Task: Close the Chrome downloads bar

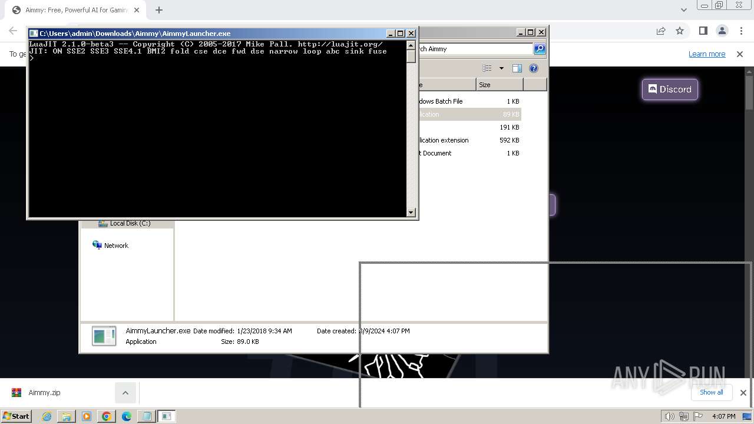Action: tap(743, 393)
